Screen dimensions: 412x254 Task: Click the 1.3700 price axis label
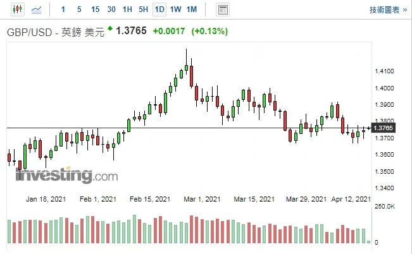point(384,138)
